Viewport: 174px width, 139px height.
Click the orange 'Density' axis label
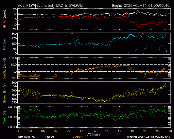(5, 74)
